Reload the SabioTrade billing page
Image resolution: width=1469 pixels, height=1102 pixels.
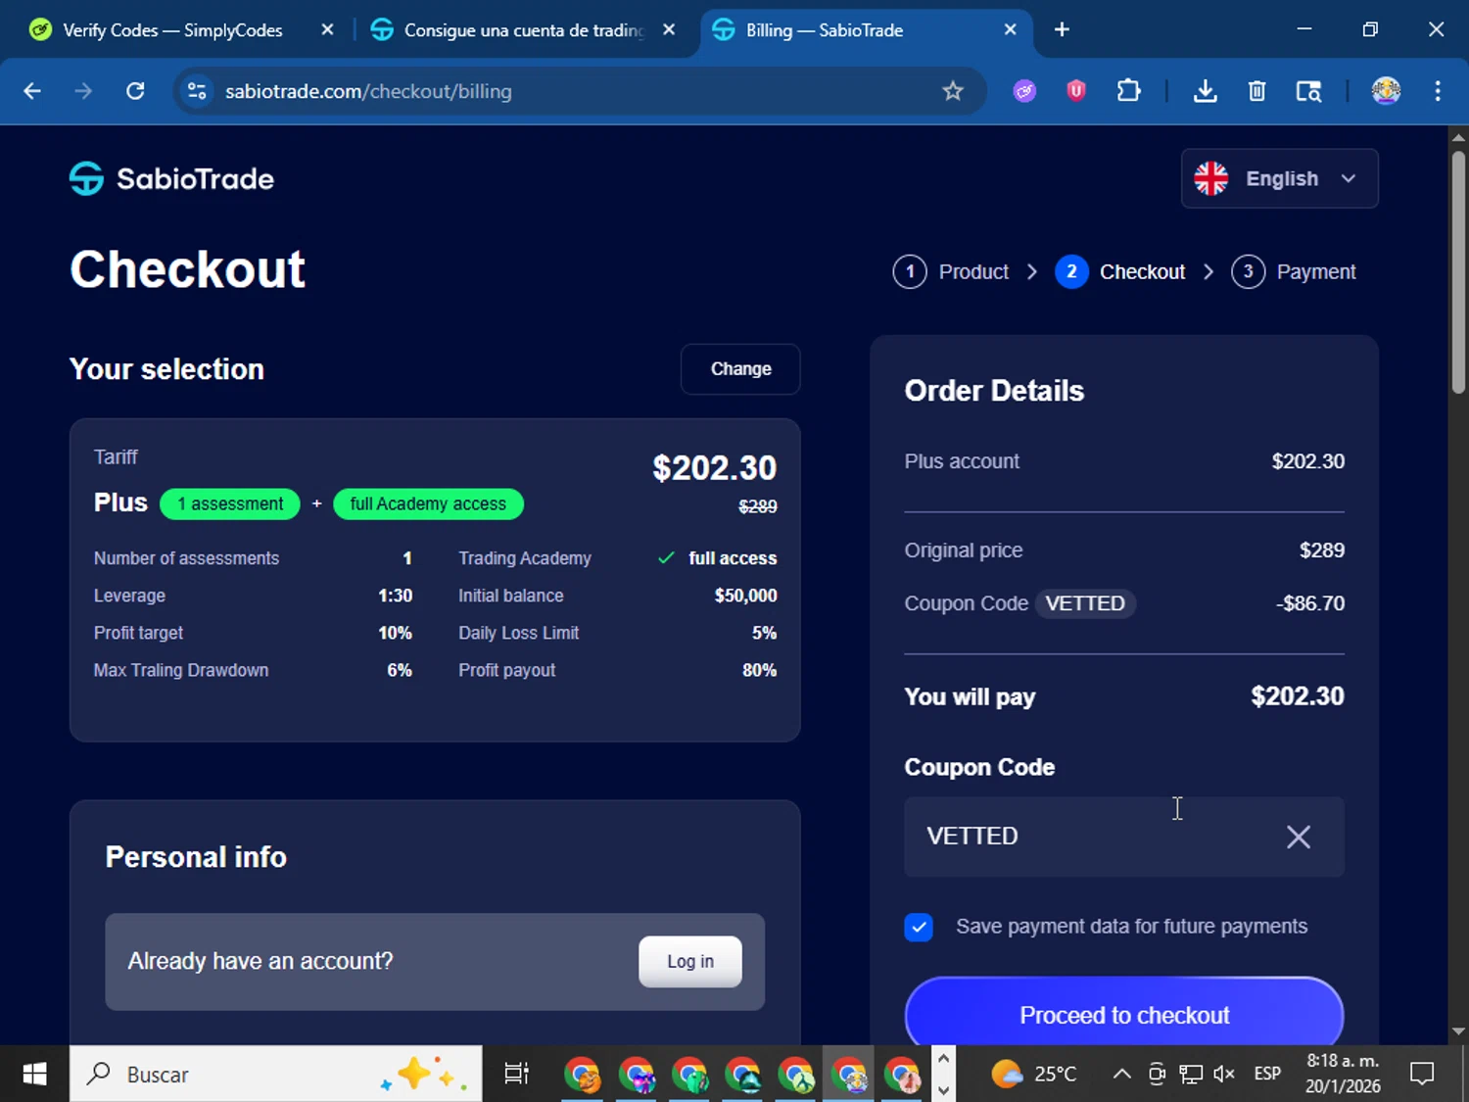point(135,91)
